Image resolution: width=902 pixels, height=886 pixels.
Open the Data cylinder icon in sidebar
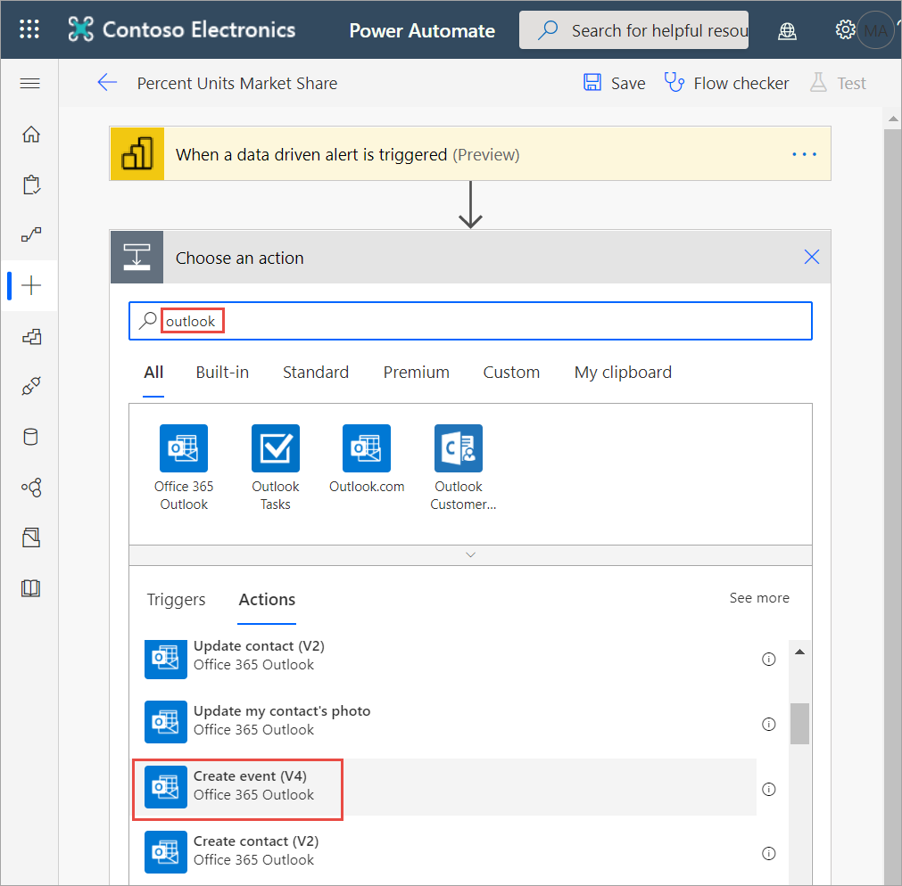(29, 437)
